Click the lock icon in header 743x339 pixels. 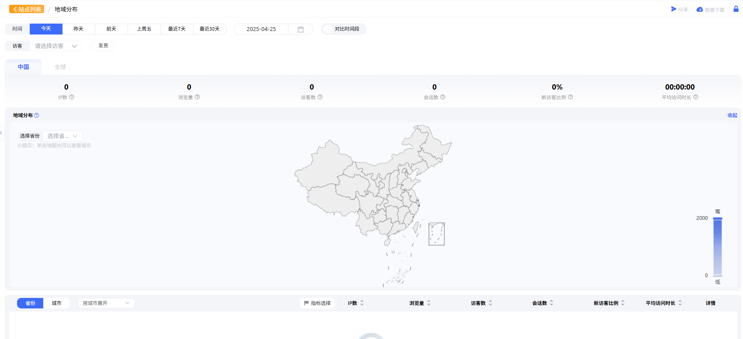(x=736, y=9)
